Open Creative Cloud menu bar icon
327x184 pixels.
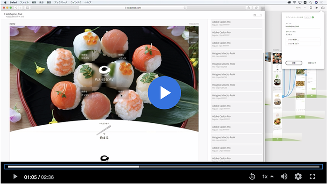pyautogui.click(x=289, y=2)
